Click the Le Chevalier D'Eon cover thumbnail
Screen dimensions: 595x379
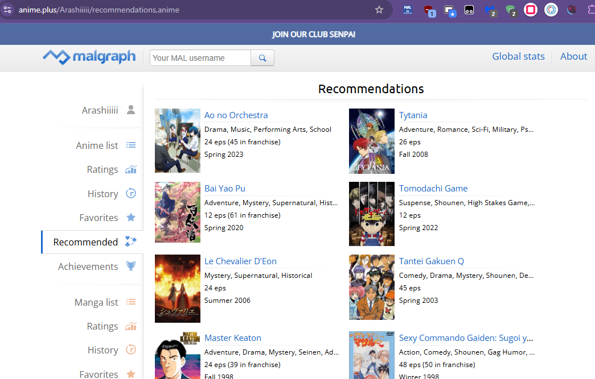178,289
